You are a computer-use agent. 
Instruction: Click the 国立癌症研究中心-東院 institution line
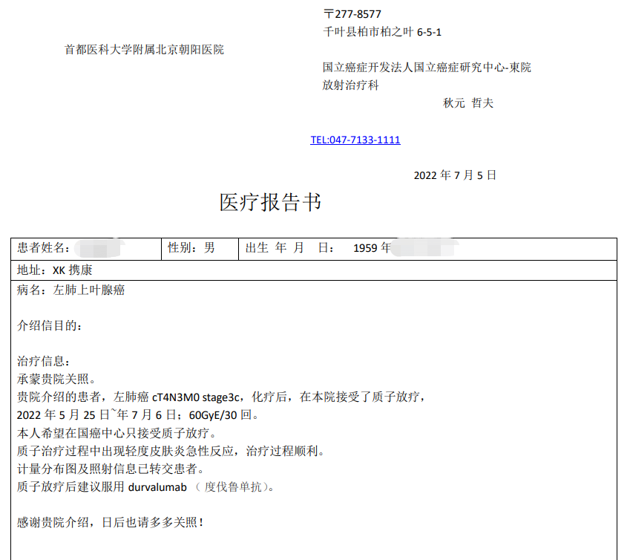point(427,68)
